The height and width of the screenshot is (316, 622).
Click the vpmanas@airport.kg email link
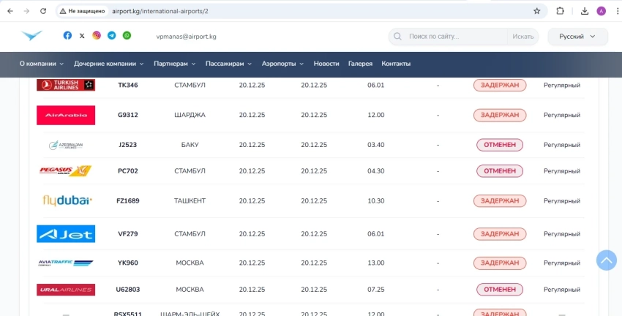[186, 37]
